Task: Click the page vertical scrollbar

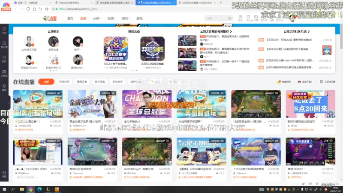Action: [x=341, y=37]
